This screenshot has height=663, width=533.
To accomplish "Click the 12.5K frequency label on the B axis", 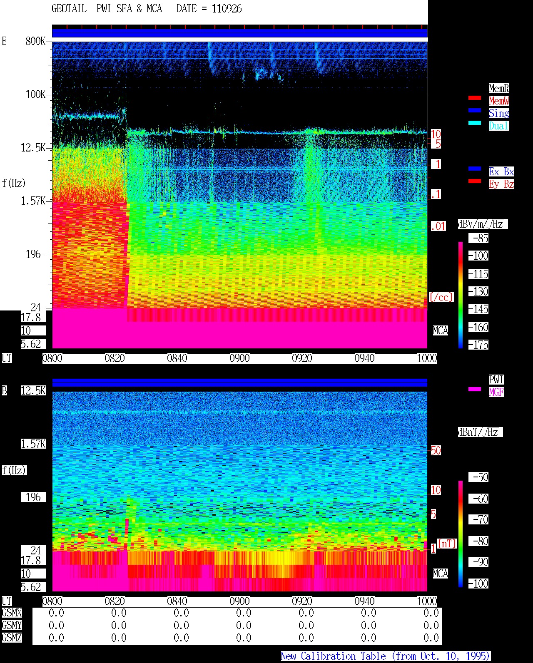I will 33,390.
